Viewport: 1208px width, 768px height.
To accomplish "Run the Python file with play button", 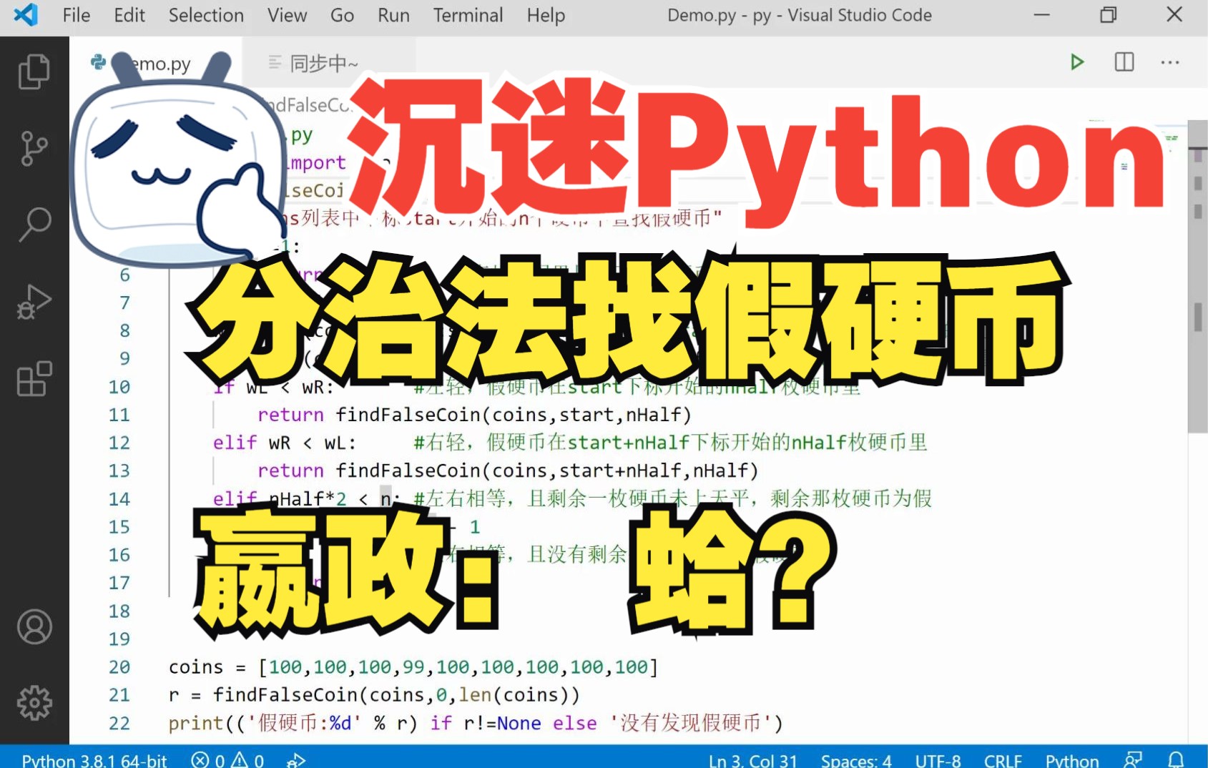I will (x=1077, y=62).
